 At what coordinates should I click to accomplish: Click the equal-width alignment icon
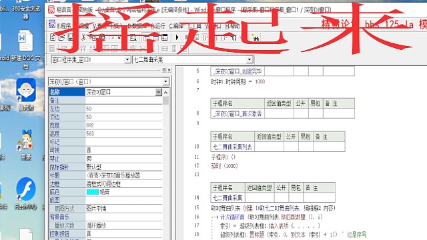pyautogui.click(x=165, y=49)
